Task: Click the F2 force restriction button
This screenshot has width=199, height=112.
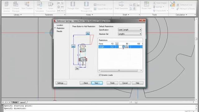Action: [88, 34]
